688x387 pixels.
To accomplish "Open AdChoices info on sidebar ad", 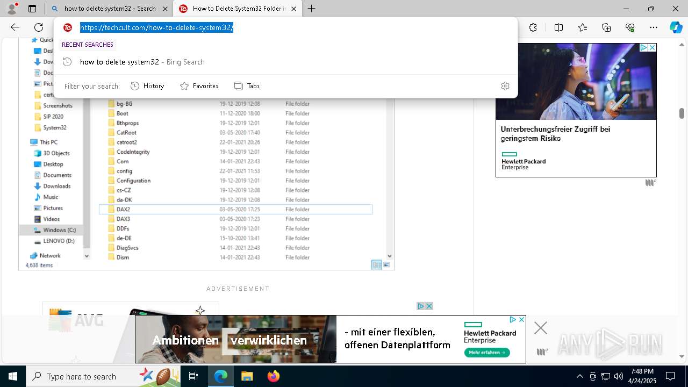I will click(x=643, y=48).
